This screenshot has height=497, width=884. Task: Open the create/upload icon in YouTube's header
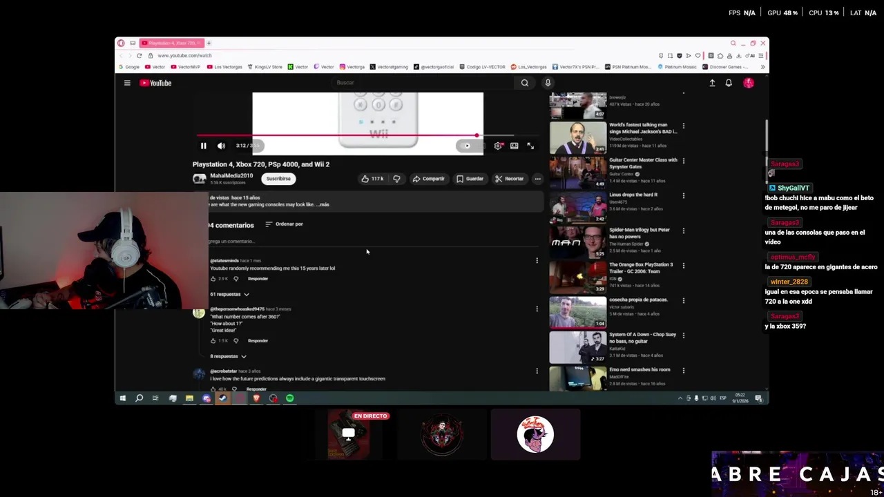pyautogui.click(x=712, y=83)
